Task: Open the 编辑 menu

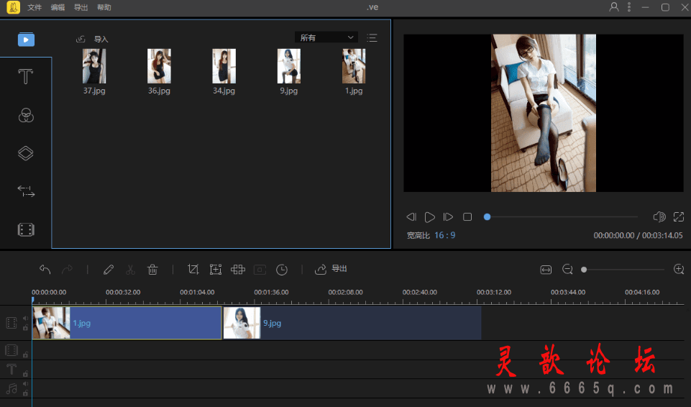Action: coord(58,7)
